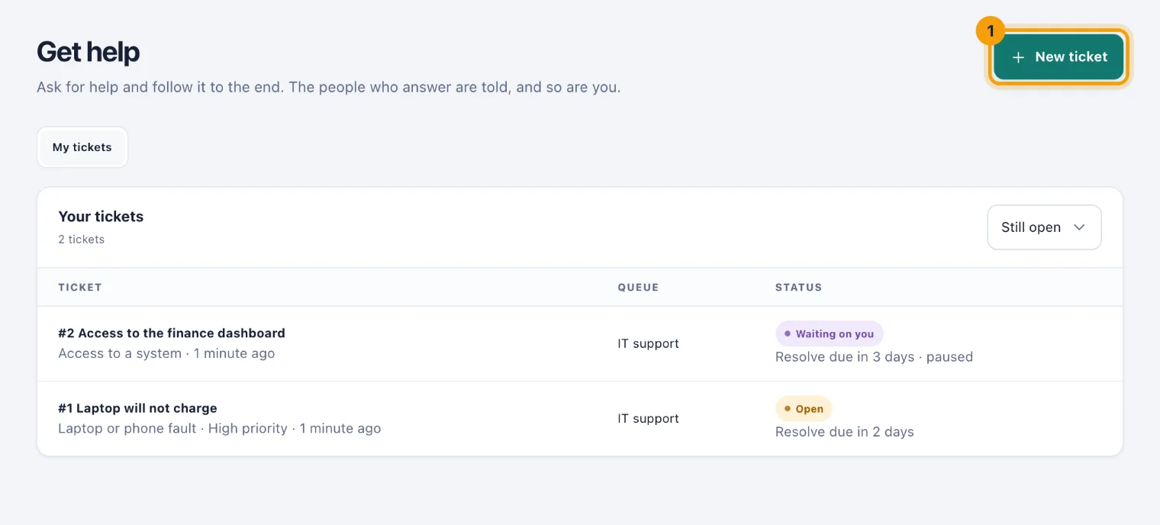The image size is (1160, 525).
Task: Click the chevron beside Still open
Action: 1079,227
